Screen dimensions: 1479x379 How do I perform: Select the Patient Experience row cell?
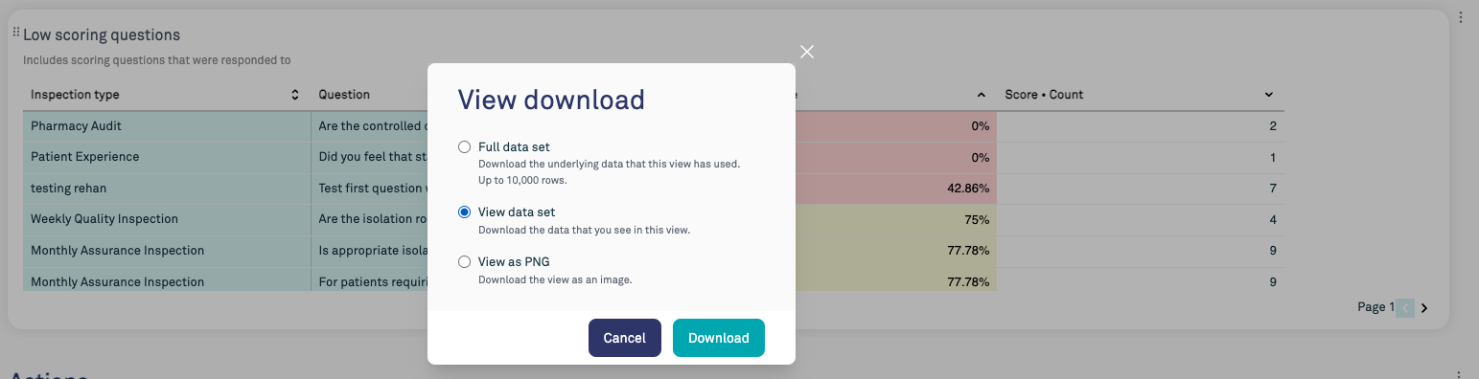point(167,157)
